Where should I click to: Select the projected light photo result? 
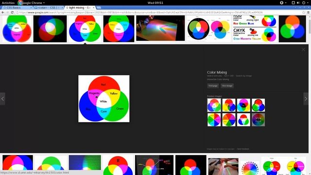[160, 28]
